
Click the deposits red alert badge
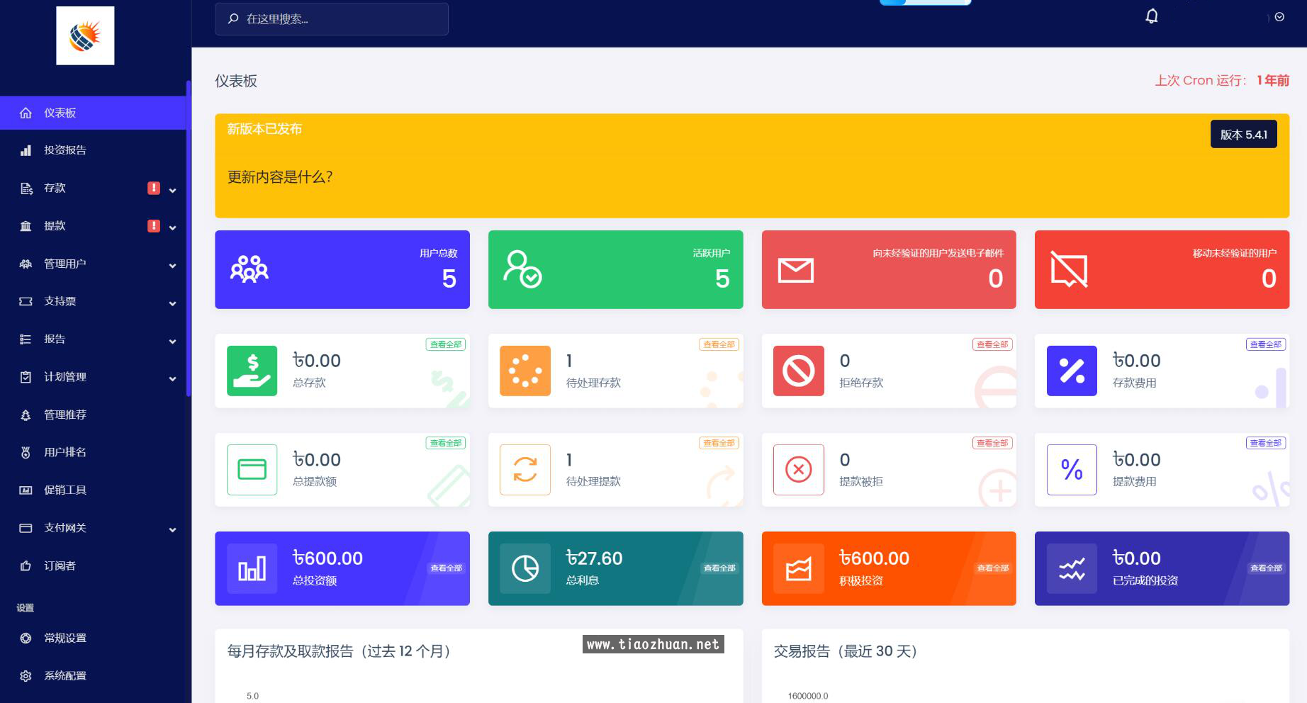click(x=154, y=188)
